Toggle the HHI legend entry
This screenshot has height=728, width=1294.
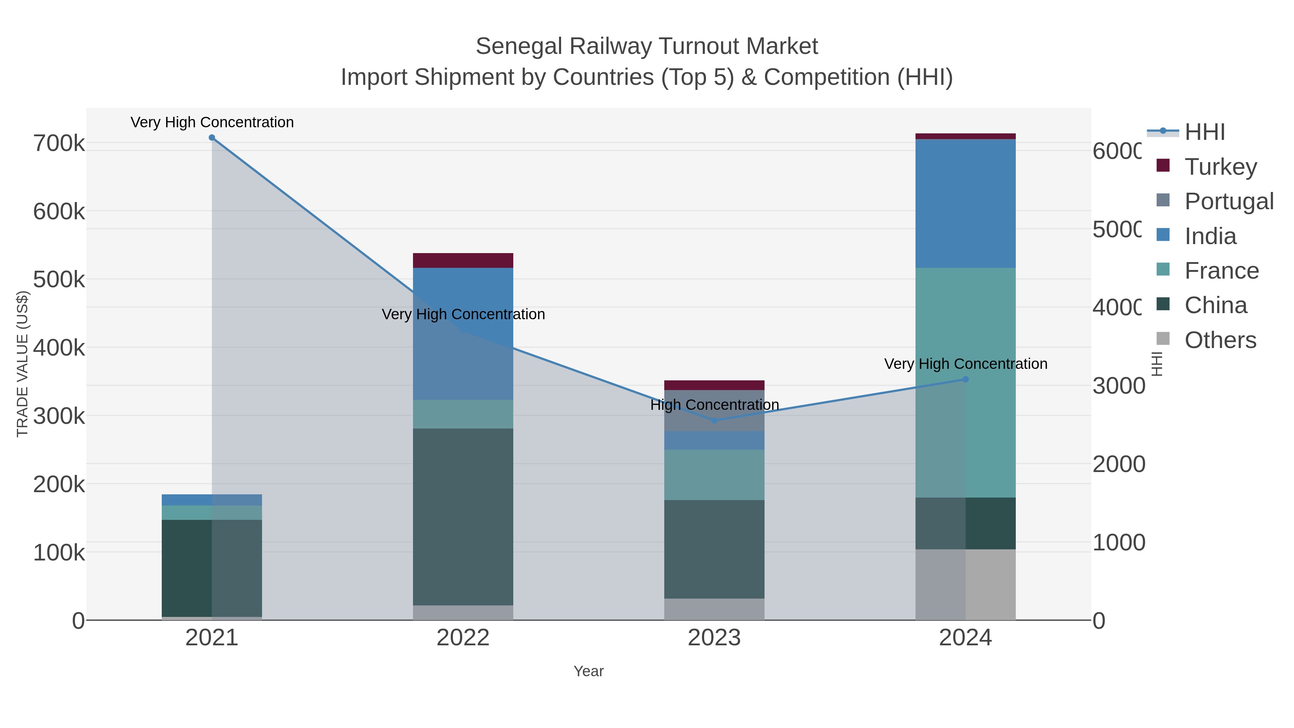click(1187, 132)
